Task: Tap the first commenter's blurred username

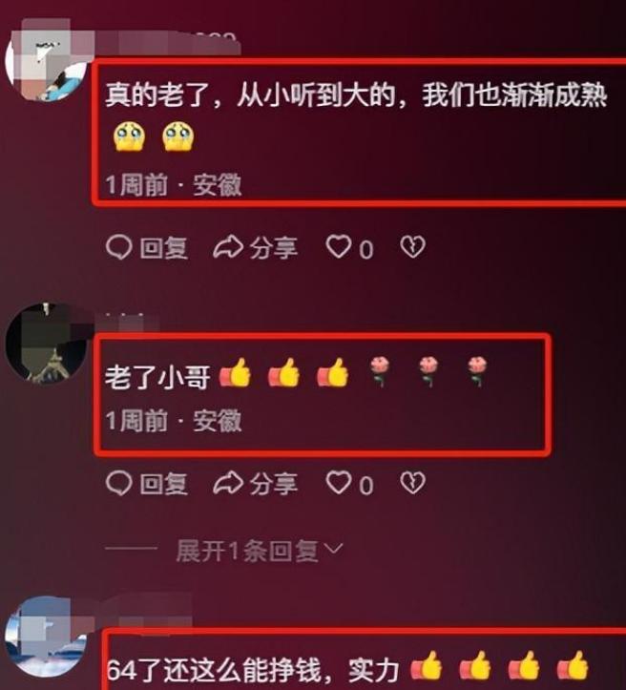Action: pos(167,43)
